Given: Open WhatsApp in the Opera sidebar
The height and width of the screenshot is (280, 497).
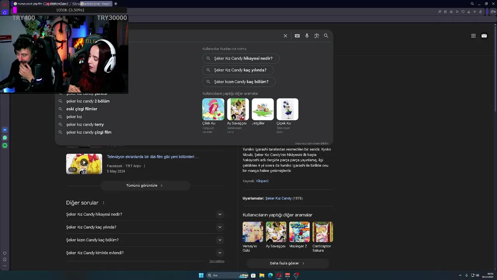Looking at the screenshot, I should [5, 138].
